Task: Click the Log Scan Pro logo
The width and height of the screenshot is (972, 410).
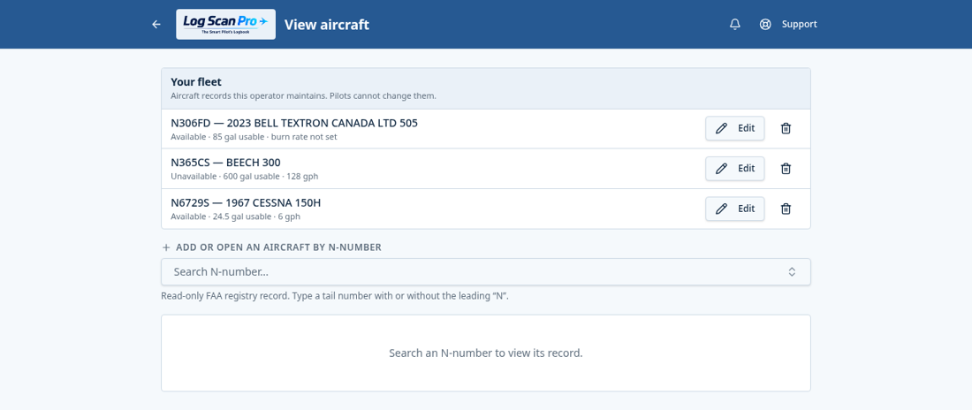Action: pos(225,24)
